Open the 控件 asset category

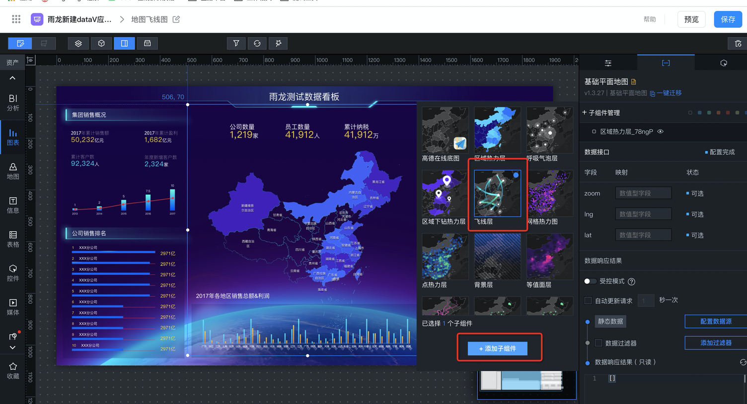(13, 273)
